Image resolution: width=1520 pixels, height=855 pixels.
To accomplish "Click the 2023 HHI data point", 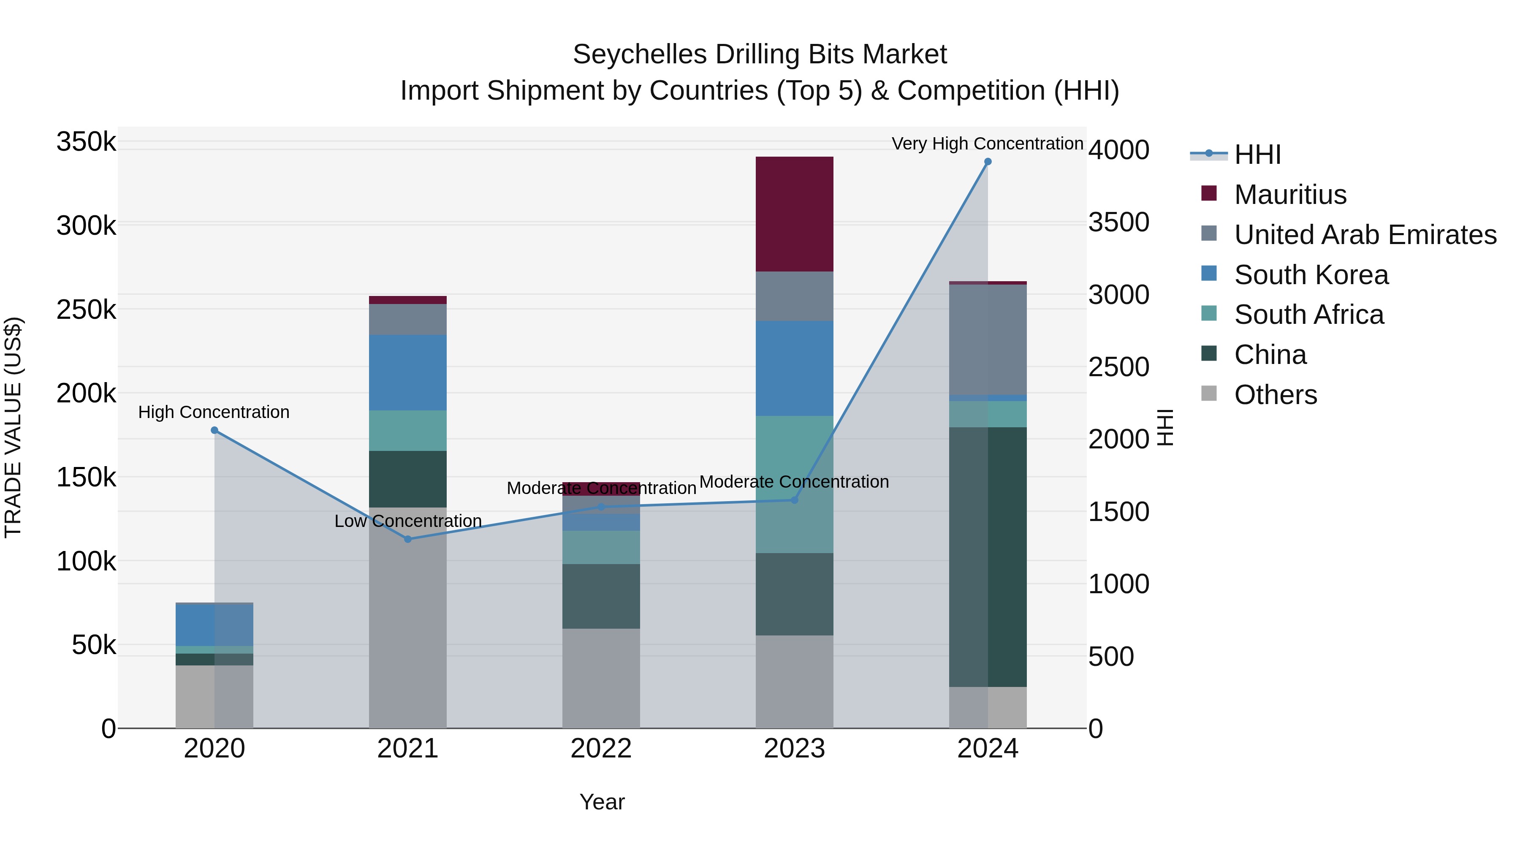I will click(x=794, y=500).
